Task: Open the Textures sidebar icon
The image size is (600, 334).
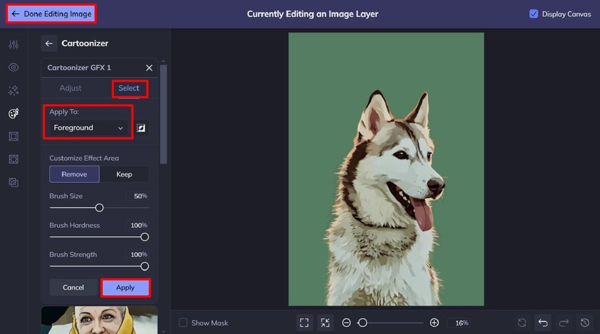Action: point(13,183)
